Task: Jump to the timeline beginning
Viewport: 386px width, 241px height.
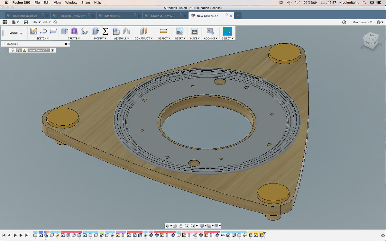Action: point(4,236)
